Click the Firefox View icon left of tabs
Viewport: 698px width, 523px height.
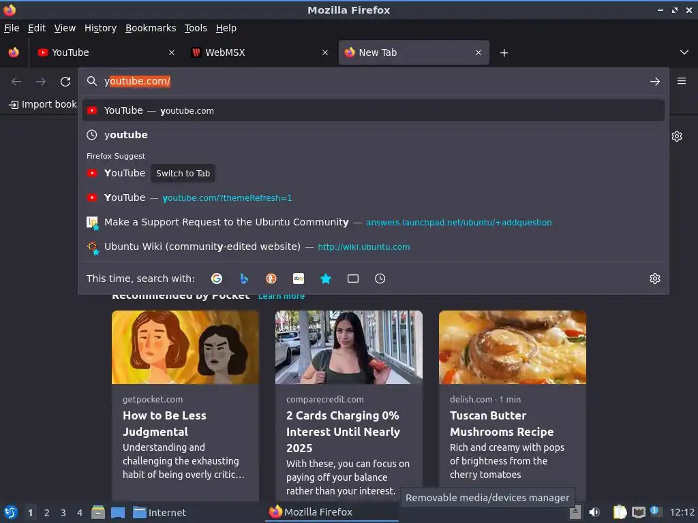coord(14,52)
